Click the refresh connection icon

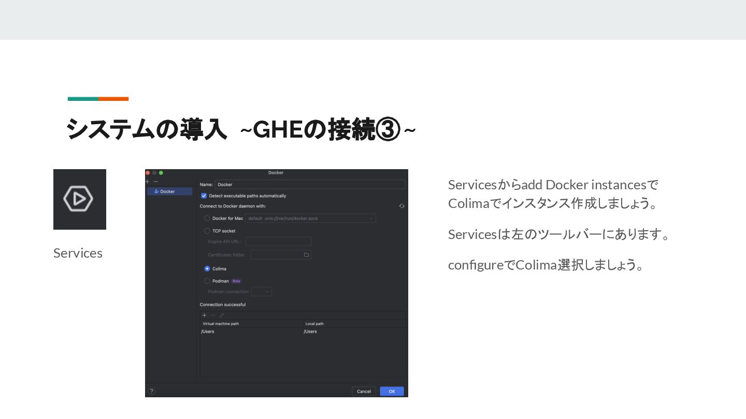401,206
